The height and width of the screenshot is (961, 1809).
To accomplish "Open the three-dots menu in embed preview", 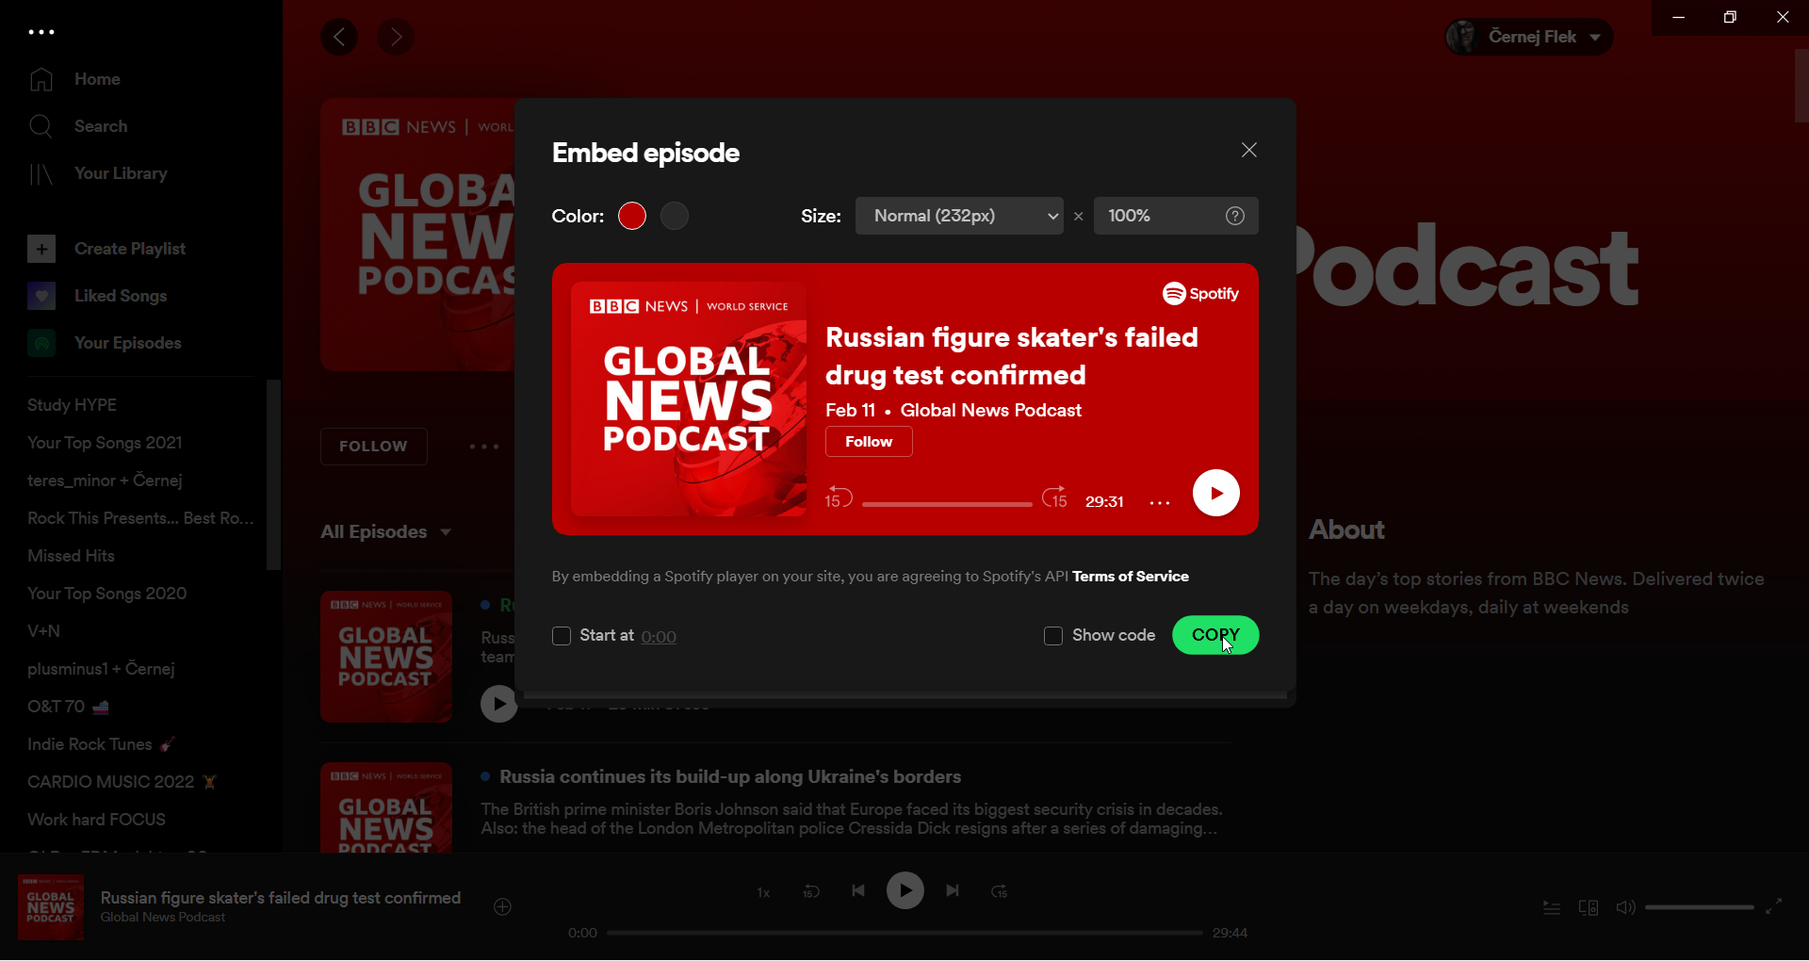I will click(1160, 502).
